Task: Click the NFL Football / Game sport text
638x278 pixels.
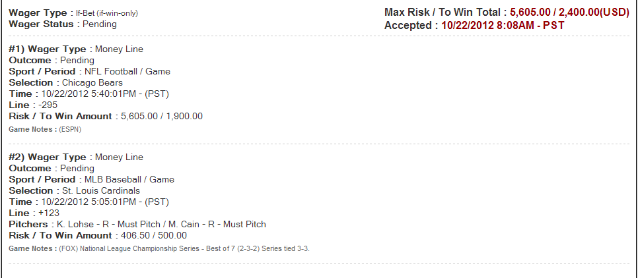Action: [127, 72]
